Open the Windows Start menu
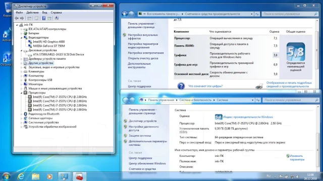Viewport: 323px width, 181px height. [6, 176]
